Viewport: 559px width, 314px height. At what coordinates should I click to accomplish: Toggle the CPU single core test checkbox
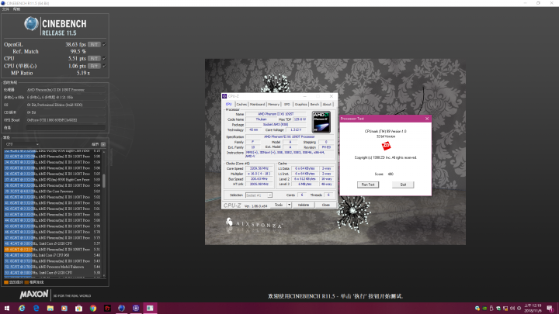[104, 66]
